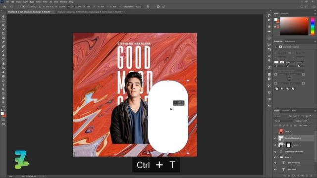
Task: Open the File menu
Action: coord(7,2)
